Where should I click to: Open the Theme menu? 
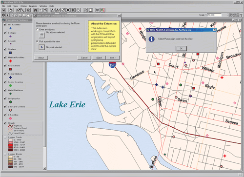click(x=23, y=6)
